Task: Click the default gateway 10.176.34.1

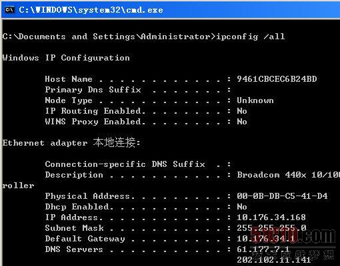Action: tap(266, 239)
